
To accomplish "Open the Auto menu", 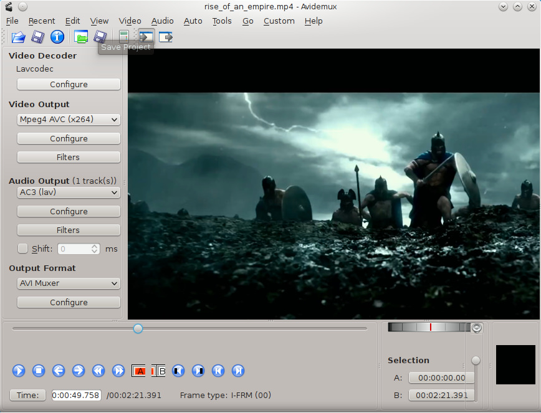I will [193, 21].
